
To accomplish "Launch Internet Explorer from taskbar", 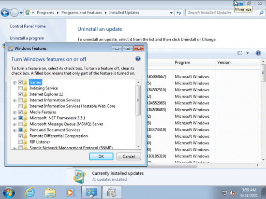I will 30,193.
